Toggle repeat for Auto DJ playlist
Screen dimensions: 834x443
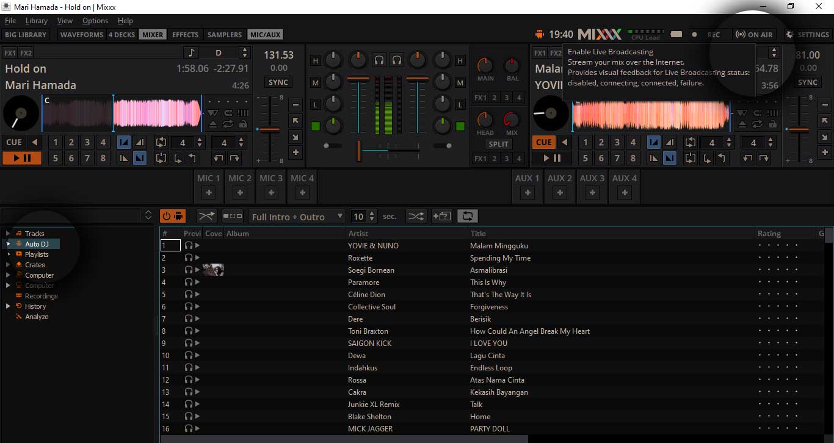pos(468,216)
